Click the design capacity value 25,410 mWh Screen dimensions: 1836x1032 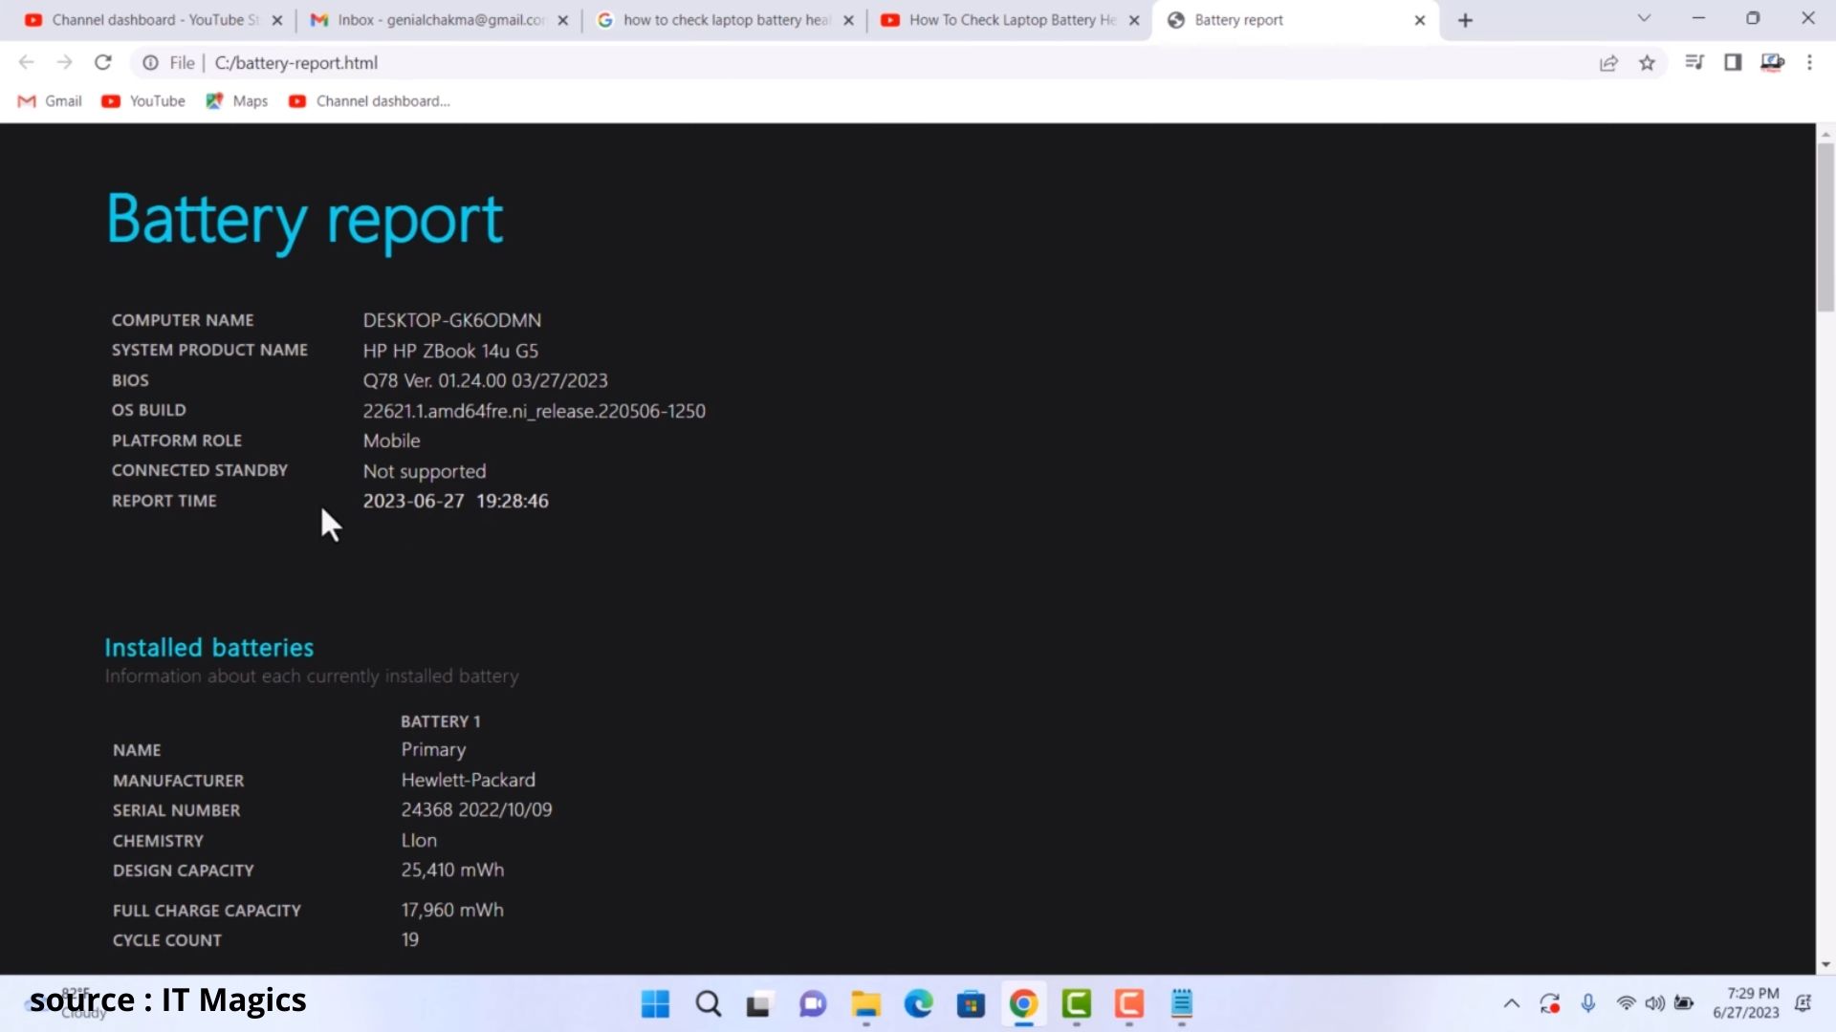coord(452,871)
